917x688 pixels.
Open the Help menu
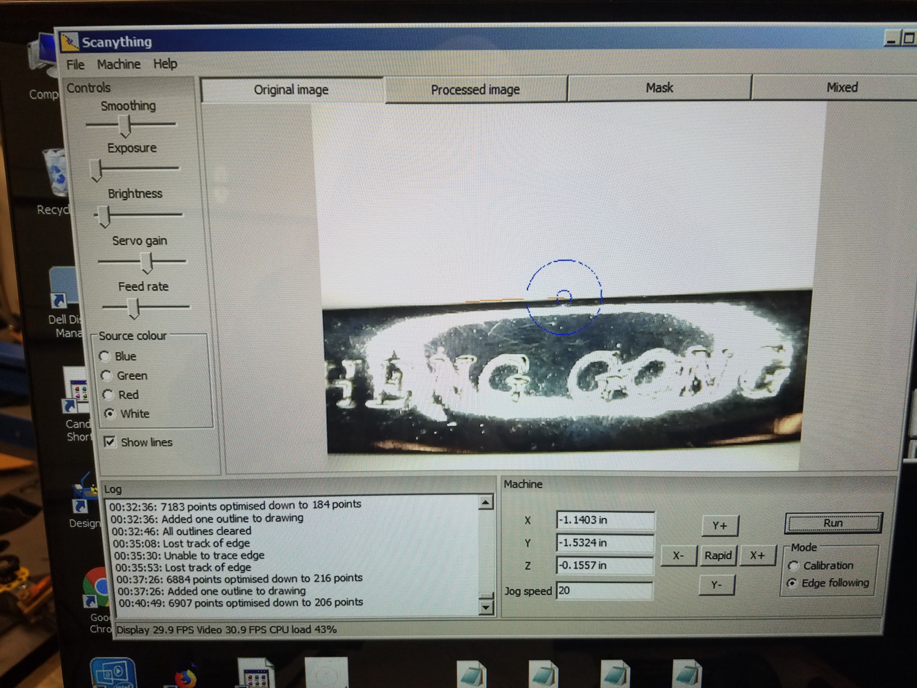[x=165, y=64]
